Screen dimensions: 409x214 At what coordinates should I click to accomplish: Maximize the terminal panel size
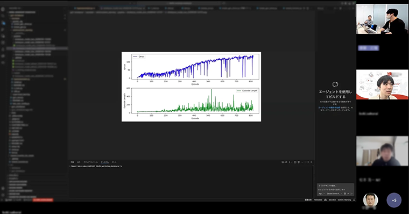(x=308, y=162)
